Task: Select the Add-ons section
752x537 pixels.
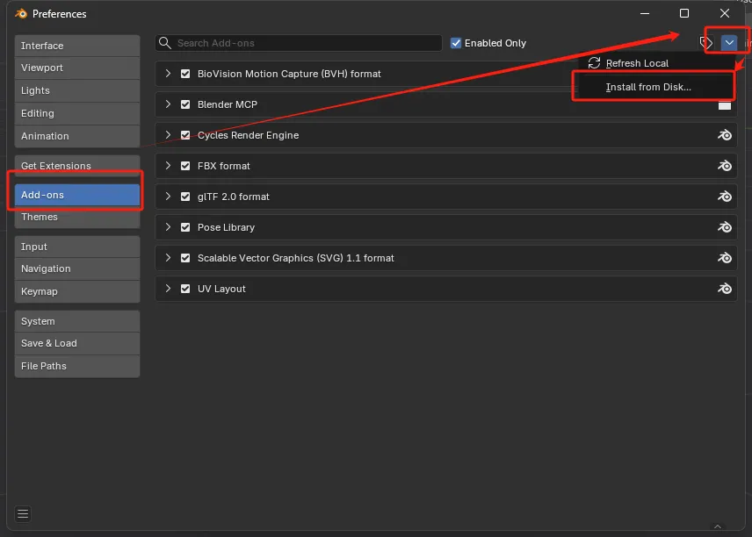Action: [77, 195]
